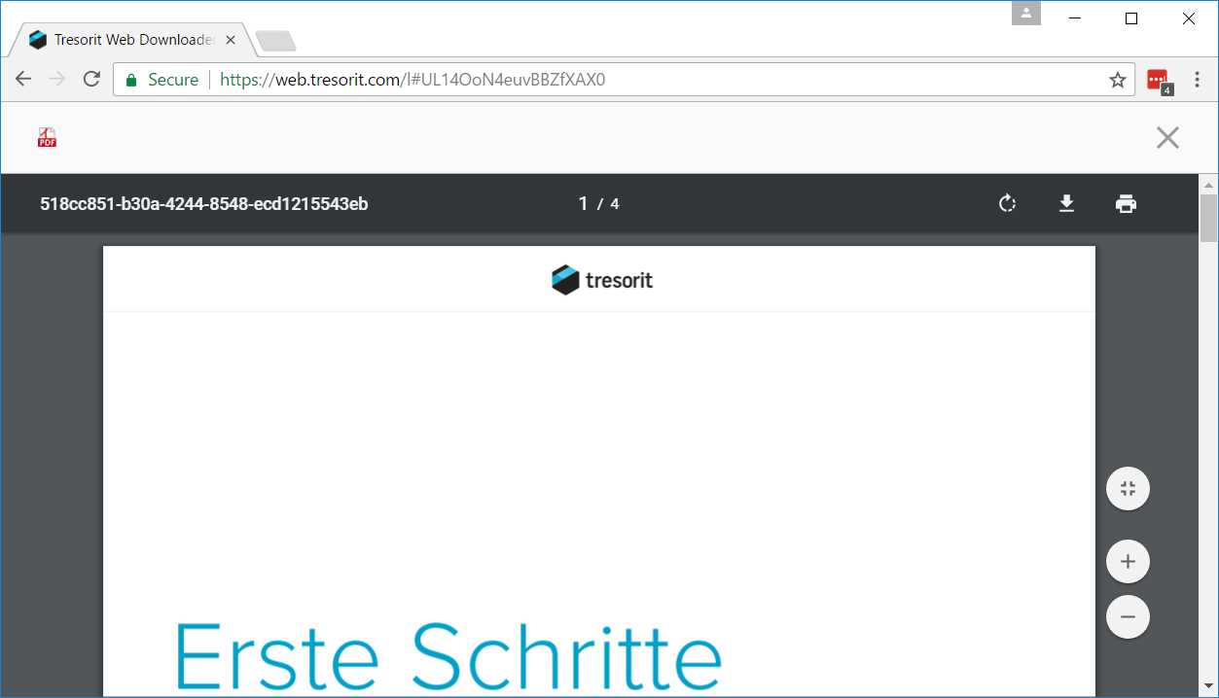Reload the page
Image resolution: width=1219 pixels, height=698 pixels.
pos(91,80)
